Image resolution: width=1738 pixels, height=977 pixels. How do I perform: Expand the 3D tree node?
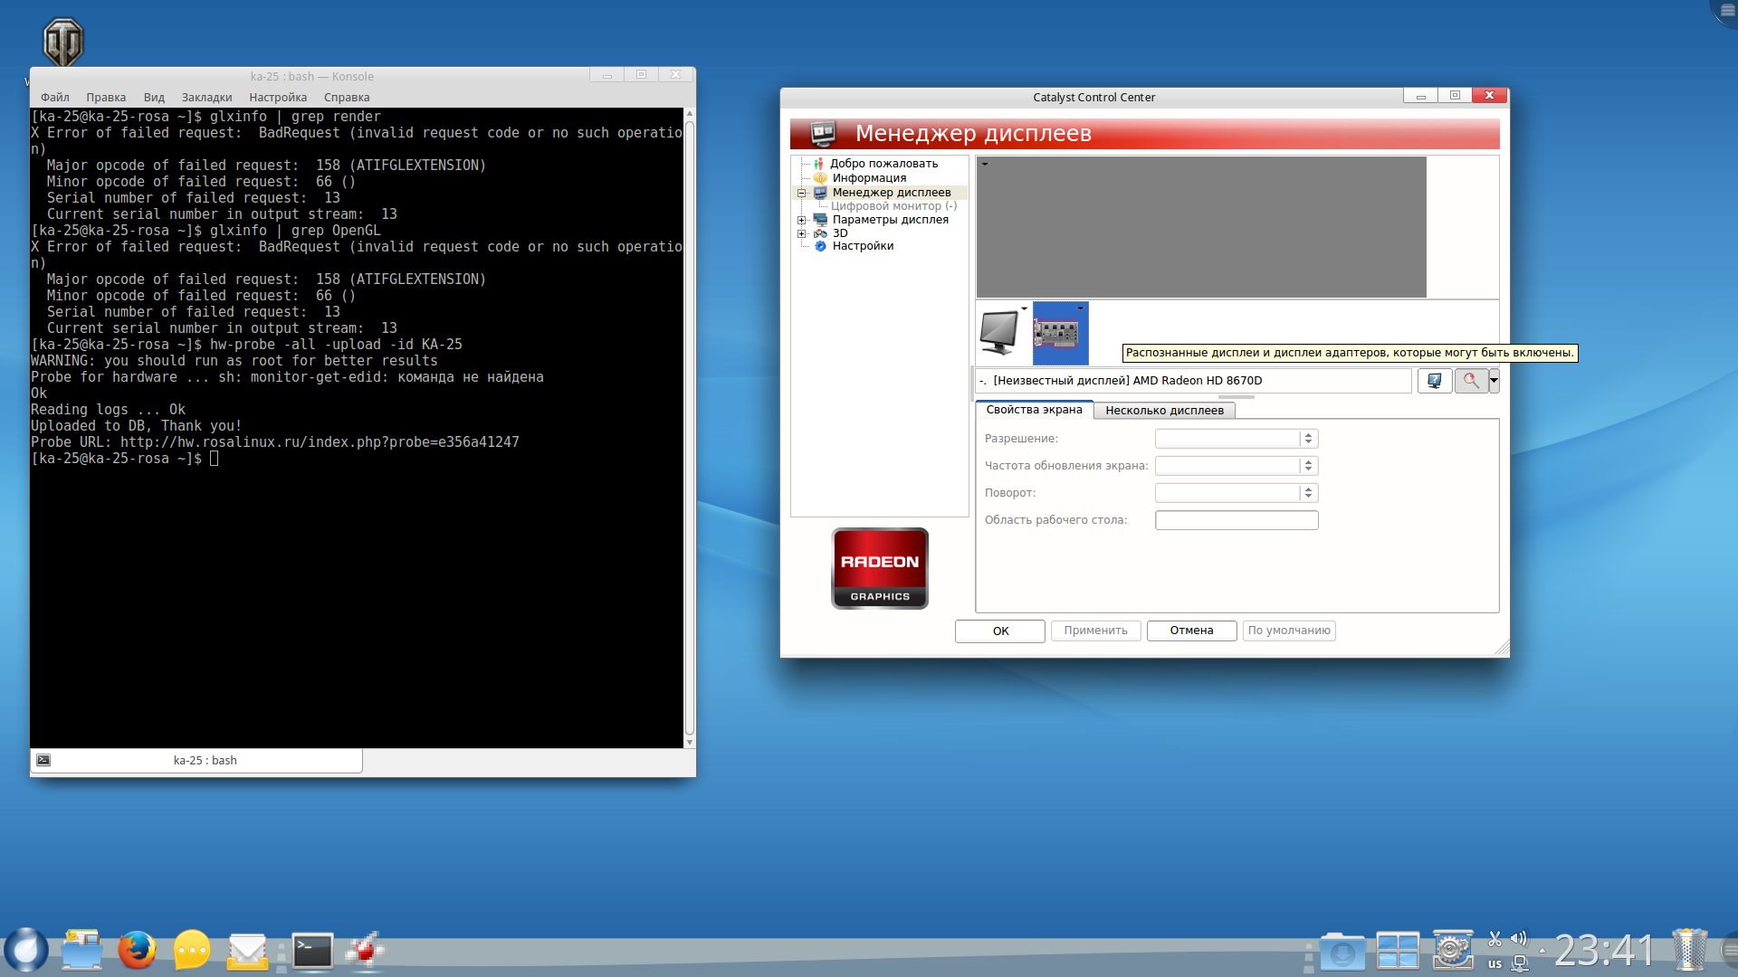point(801,233)
